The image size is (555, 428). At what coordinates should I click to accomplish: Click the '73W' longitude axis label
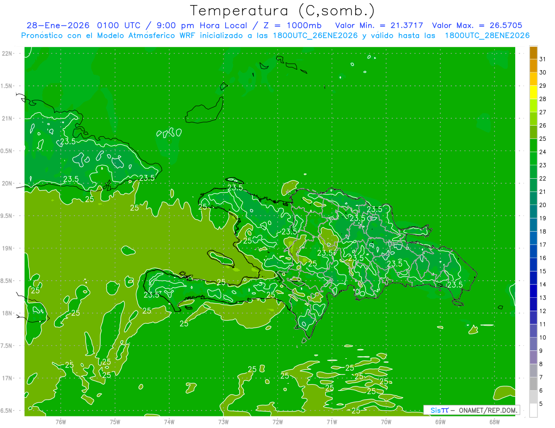pyautogui.click(x=223, y=422)
